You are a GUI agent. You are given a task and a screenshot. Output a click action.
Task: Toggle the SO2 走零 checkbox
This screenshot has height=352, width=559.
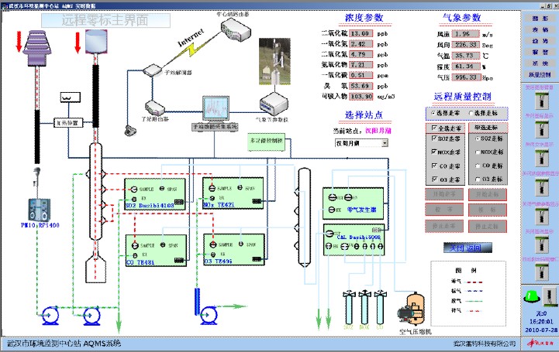tap(433, 135)
